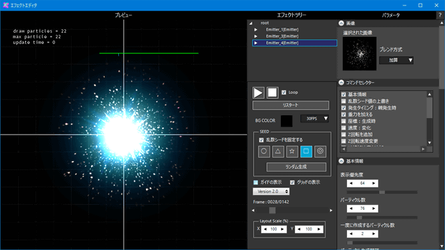Expand Emitter_3 tree node arrow
Viewport: 445px width, 250px height.
(256, 36)
